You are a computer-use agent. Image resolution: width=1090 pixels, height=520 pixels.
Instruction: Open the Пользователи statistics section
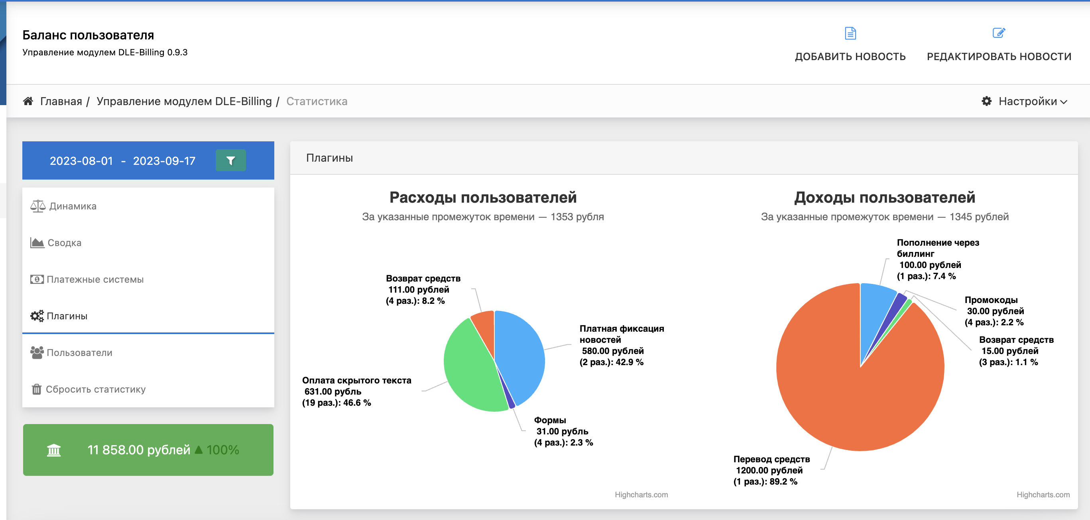(148, 353)
